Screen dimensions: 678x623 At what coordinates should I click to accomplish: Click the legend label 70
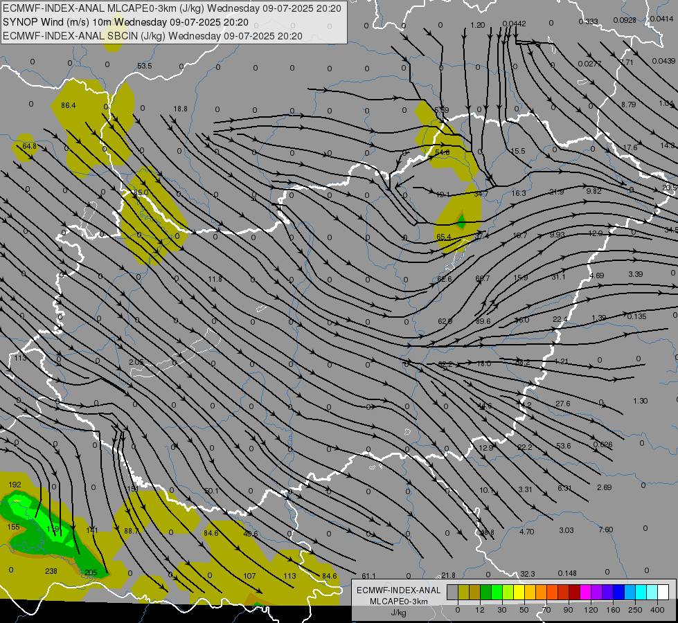(546, 610)
